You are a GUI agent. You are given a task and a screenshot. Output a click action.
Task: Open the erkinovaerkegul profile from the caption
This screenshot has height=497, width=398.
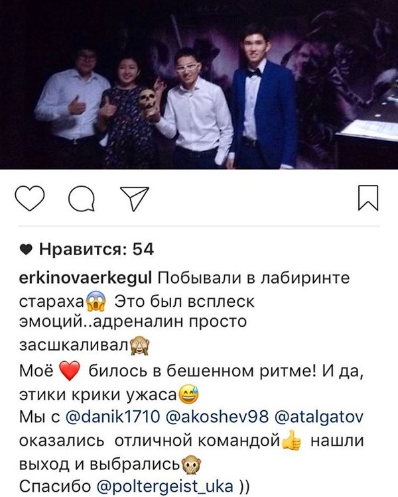point(86,278)
